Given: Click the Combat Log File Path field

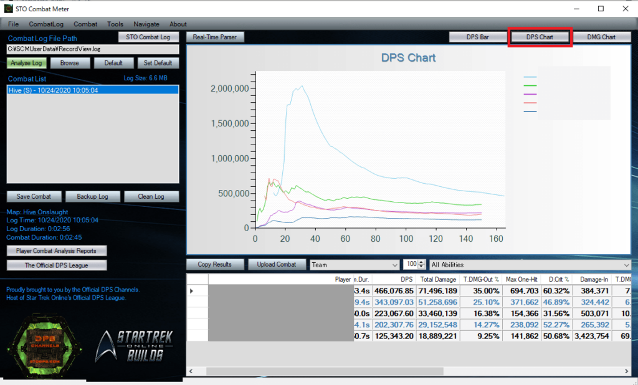Looking at the screenshot, I should [93, 49].
